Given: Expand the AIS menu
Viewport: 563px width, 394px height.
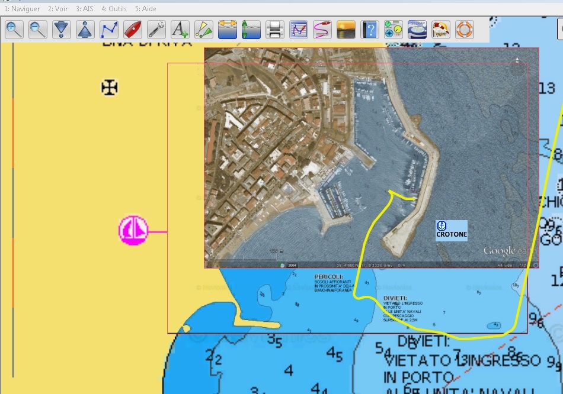Looking at the screenshot, I should click(x=85, y=9).
